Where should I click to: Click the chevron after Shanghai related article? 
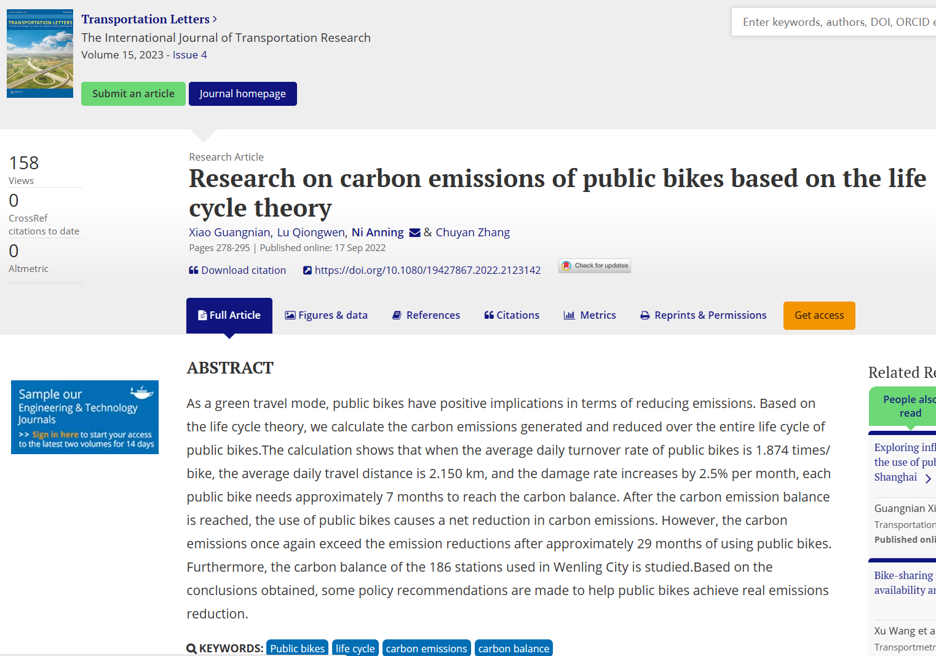tap(928, 478)
